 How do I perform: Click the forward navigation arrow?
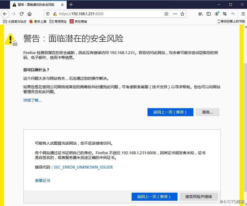click(x=14, y=14)
